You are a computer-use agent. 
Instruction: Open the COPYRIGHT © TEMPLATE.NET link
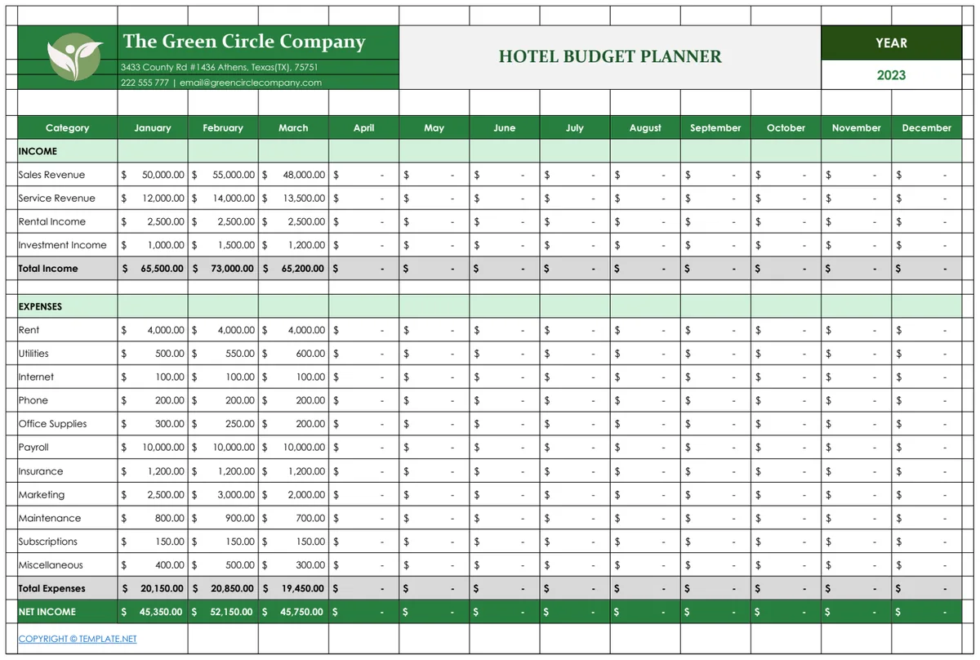(x=78, y=639)
